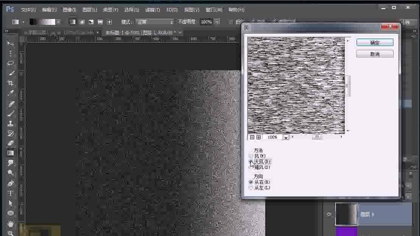Open the zoom percentage dropdown in Wind dialog
Image resolution: width=420 pixels, height=236 pixels.
[286, 137]
